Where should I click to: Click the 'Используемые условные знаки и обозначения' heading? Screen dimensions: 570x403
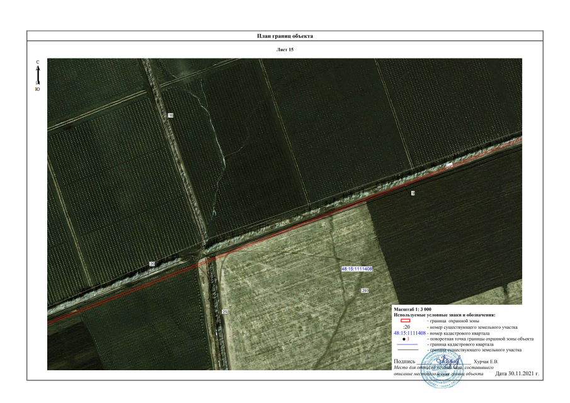tap(444, 315)
